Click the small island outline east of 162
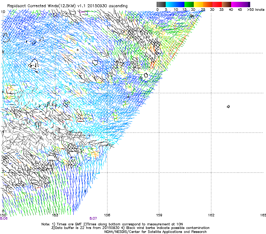The width and height of the screenshot is (266, 234). 228,107
